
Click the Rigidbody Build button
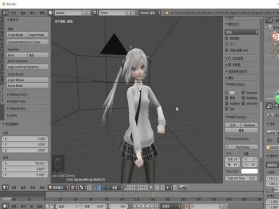(x=17, y=55)
